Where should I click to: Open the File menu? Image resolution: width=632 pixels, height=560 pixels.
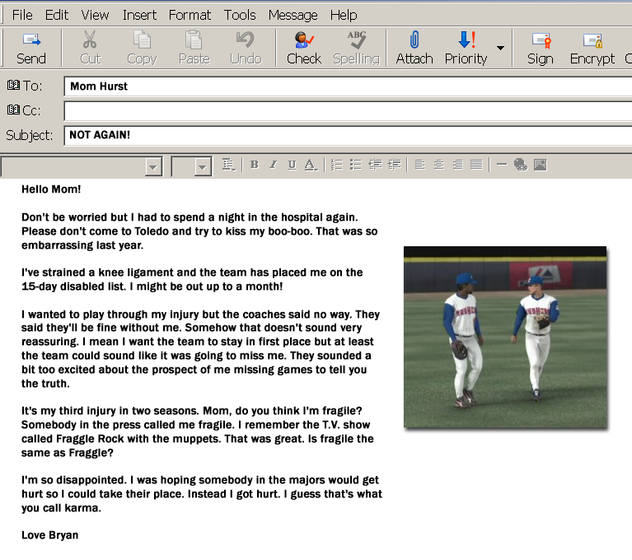22,15
